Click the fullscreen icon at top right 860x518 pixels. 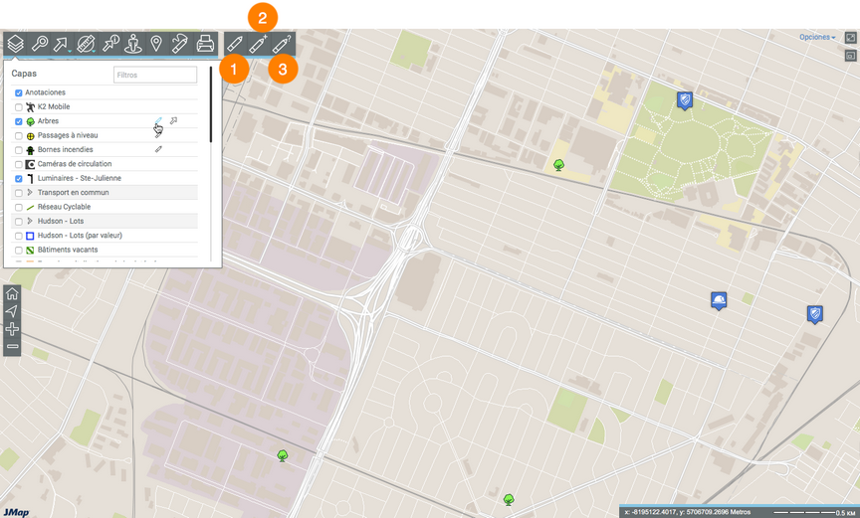point(850,38)
